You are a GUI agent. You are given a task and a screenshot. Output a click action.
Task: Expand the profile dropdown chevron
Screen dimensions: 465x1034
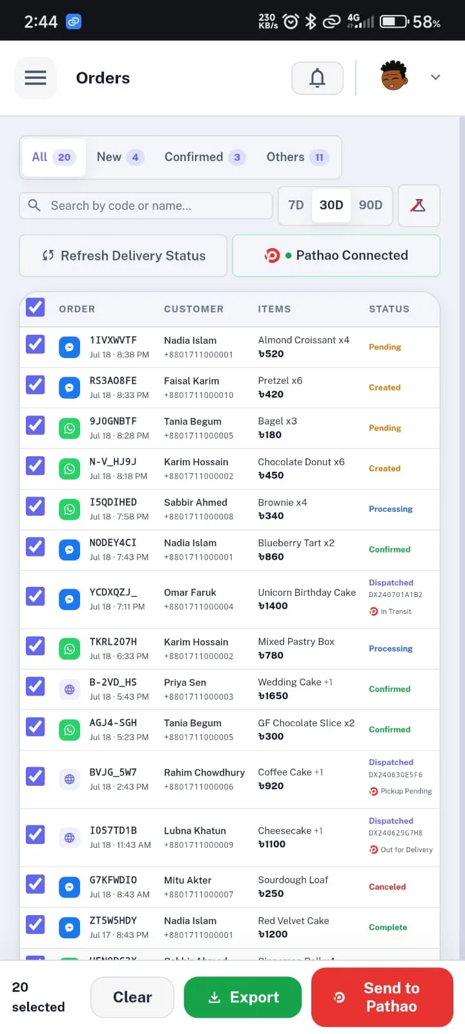(x=436, y=77)
